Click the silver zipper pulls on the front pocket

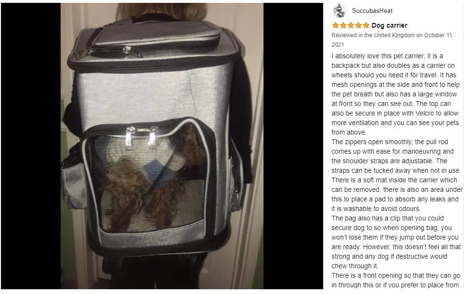pyautogui.click(x=141, y=136)
